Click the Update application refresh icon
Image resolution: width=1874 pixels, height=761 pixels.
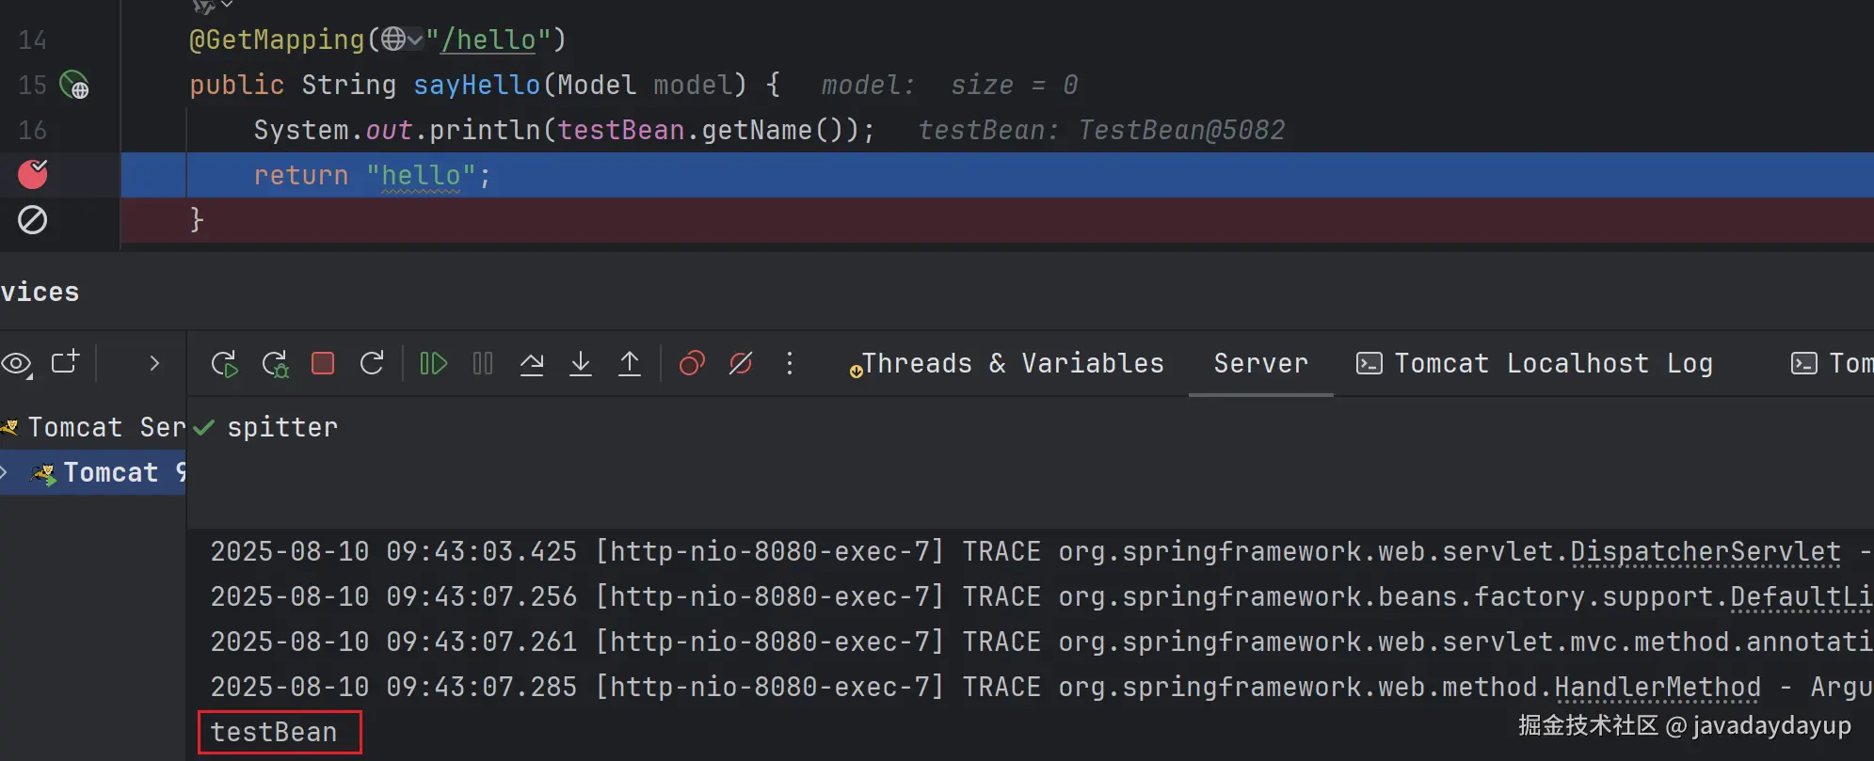(x=372, y=363)
